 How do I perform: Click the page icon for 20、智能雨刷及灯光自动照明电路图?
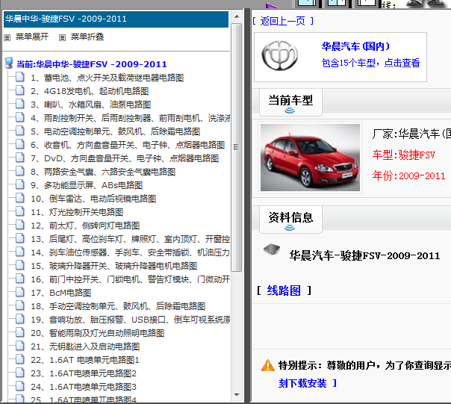[x=20, y=332]
